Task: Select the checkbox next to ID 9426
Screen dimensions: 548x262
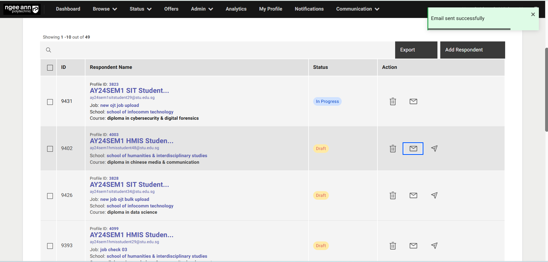Action: 50,196
